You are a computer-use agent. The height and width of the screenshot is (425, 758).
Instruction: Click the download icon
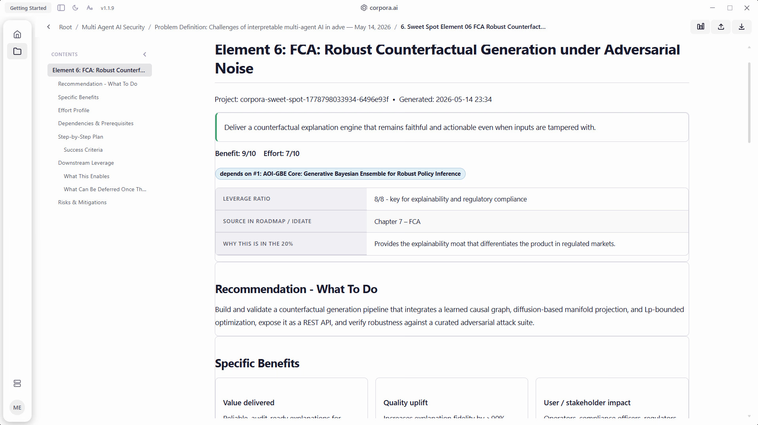[742, 27]
